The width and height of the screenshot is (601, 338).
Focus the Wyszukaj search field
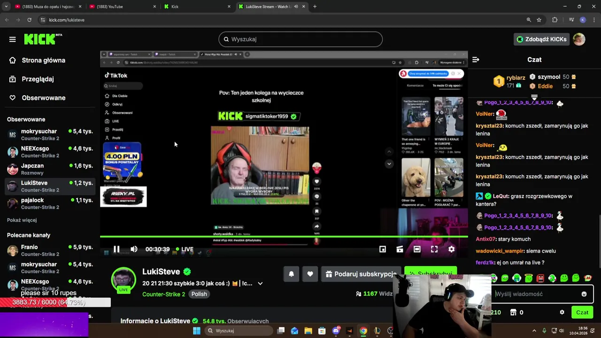[300, 39]
